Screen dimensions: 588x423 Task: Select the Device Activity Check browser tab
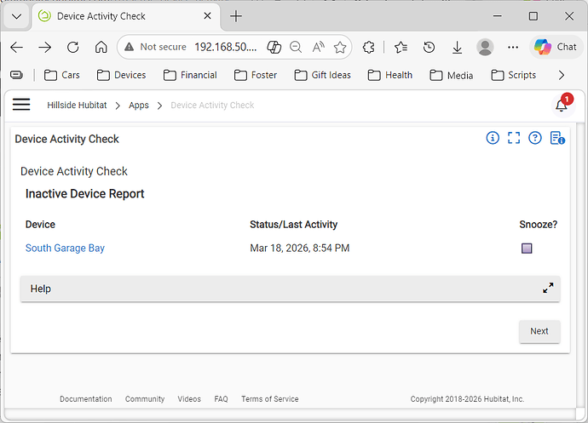point(126,16)
